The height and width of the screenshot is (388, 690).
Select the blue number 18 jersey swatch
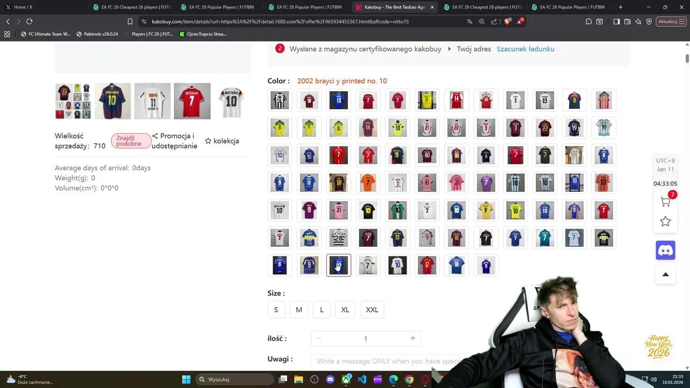pyautogui.click(x=456, y=265)
